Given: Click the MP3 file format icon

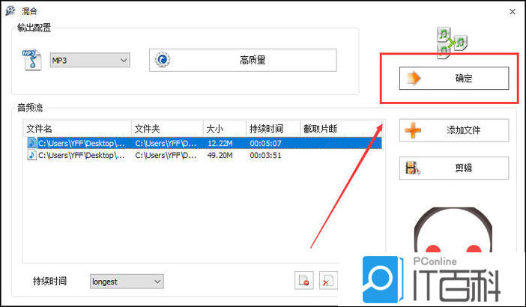Looking at the screenshot, I should 32,60.
